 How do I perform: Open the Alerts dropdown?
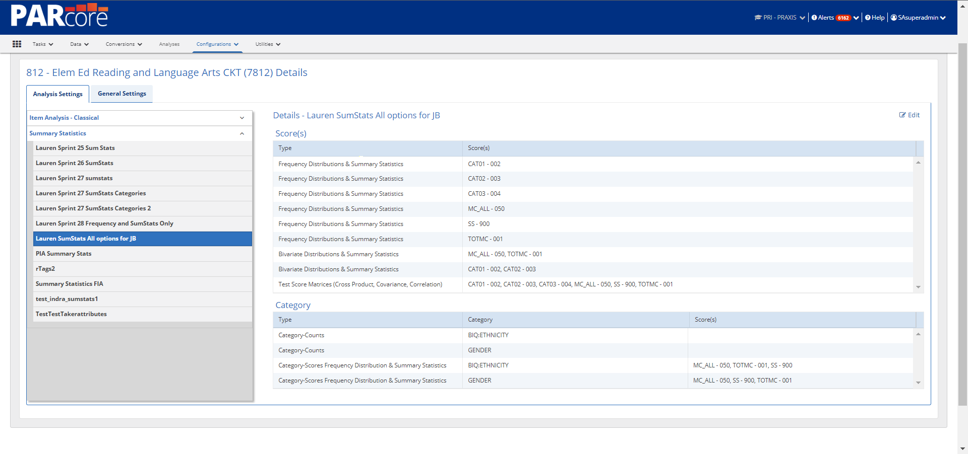point(835,18)
